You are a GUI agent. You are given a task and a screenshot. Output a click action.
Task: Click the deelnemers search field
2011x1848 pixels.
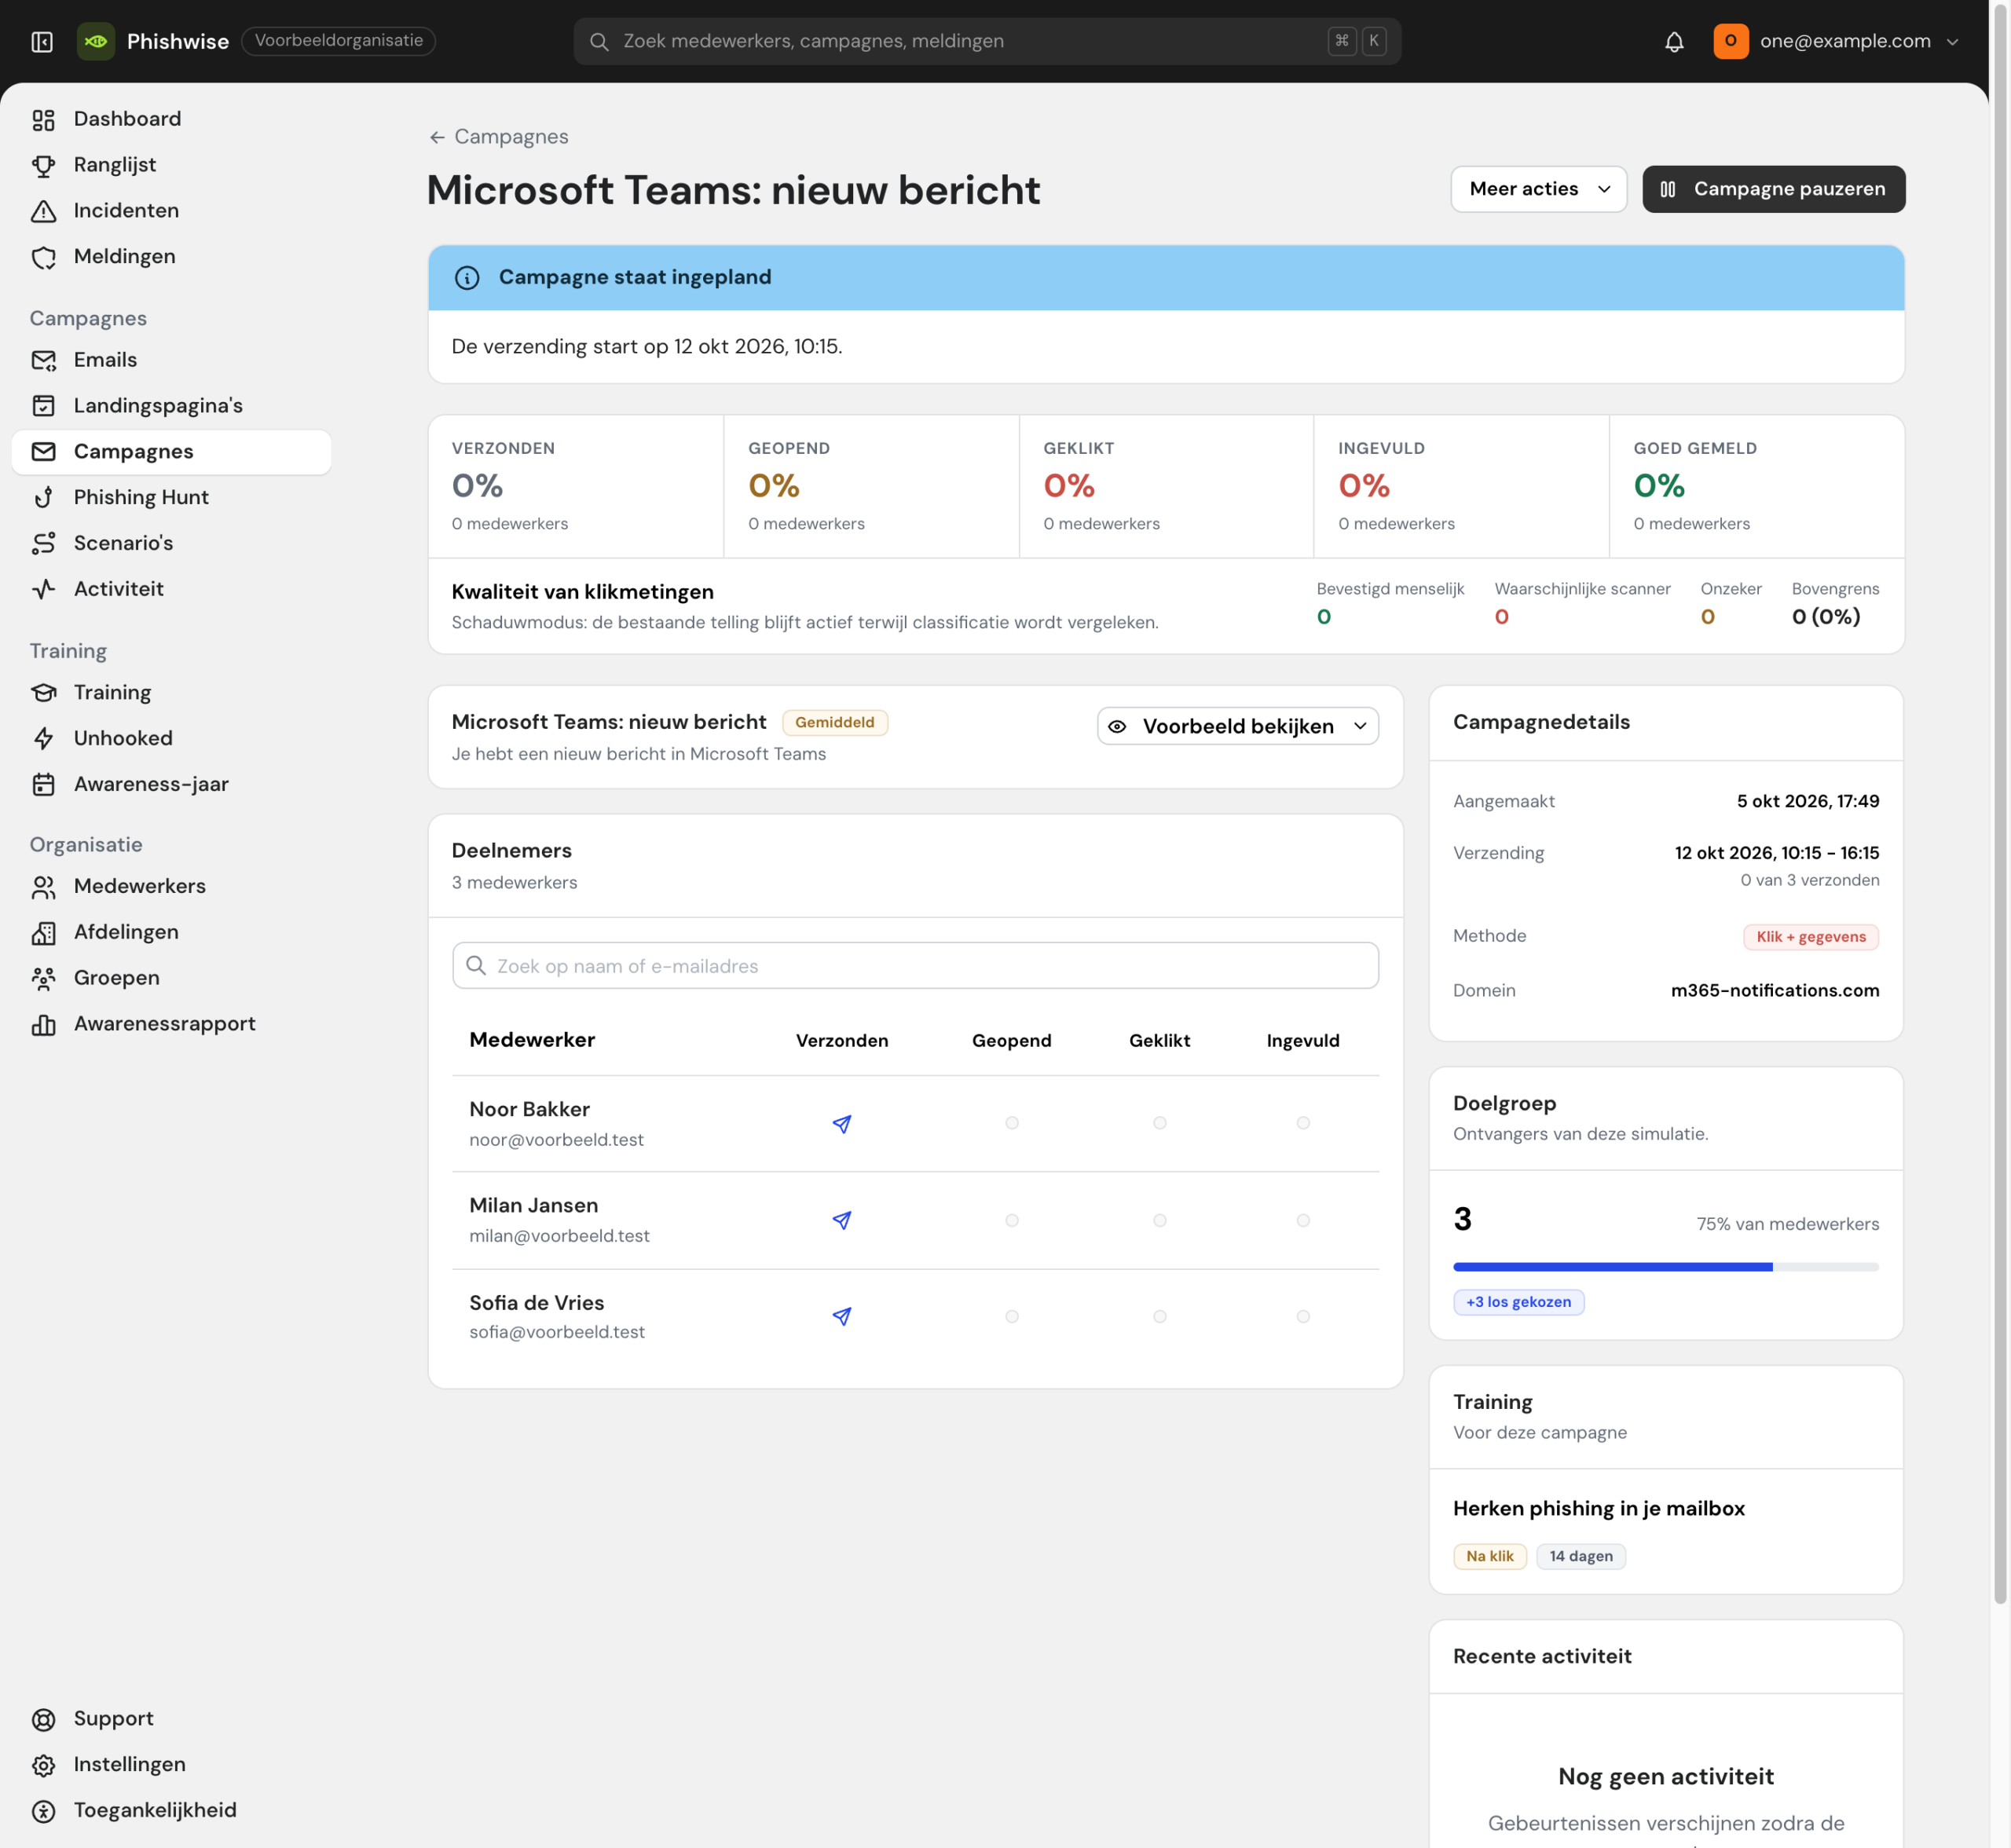[x=915, y=966]
